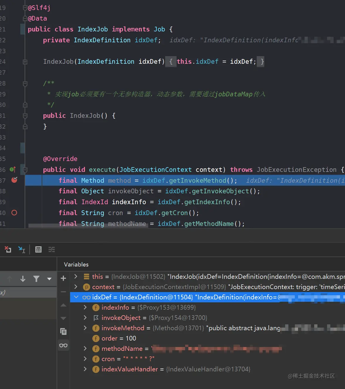Click the implements-method gutter icon on line 36
Viewport: 345px width, 389px height.
pyautogui.click(x=13, y=169)
